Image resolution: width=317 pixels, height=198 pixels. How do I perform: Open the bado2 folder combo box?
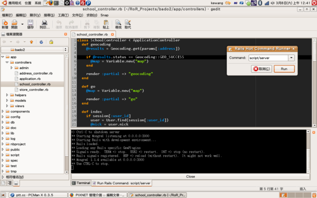tap(34, 50)
